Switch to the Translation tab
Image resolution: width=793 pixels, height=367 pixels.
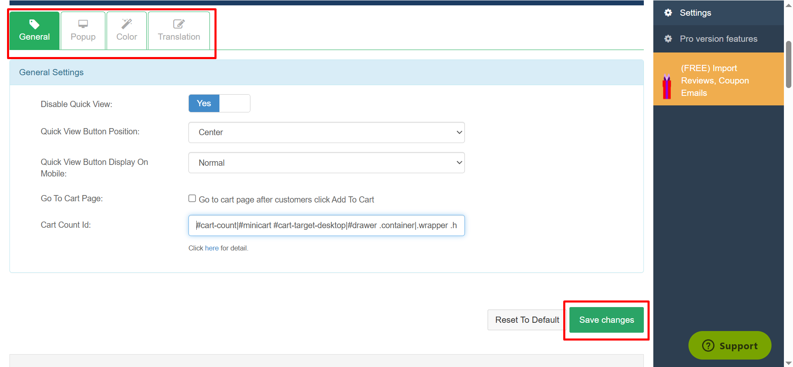(x=179, y=31)
